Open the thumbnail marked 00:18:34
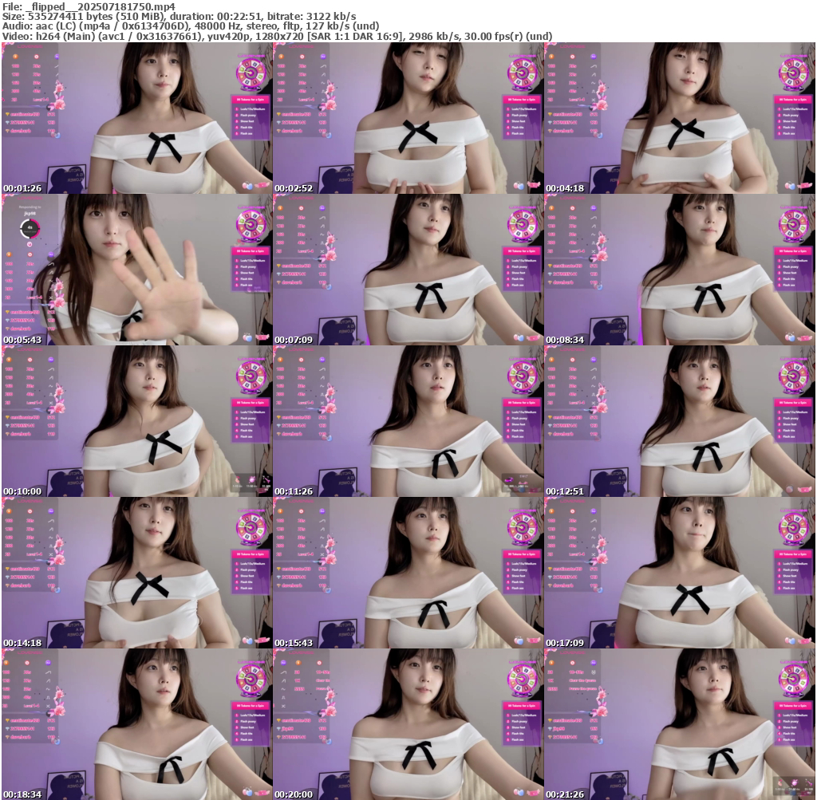 [136, 724]
